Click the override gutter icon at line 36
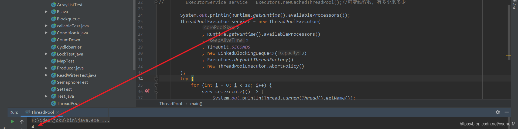The image size is (518, 129). coord(147,91)
